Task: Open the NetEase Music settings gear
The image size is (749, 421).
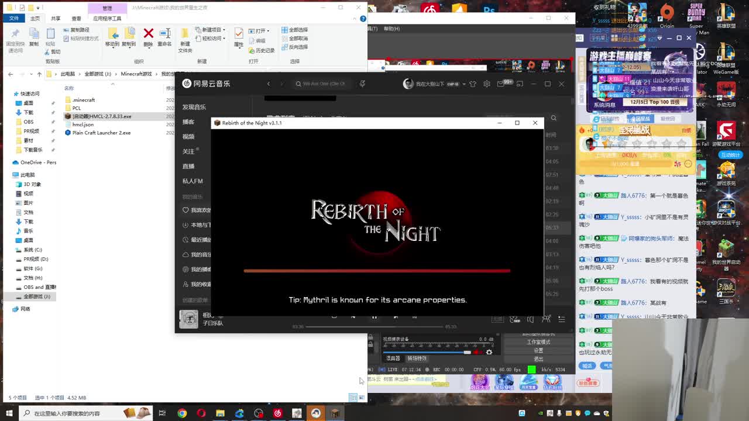Action: (x=486, y=84)
